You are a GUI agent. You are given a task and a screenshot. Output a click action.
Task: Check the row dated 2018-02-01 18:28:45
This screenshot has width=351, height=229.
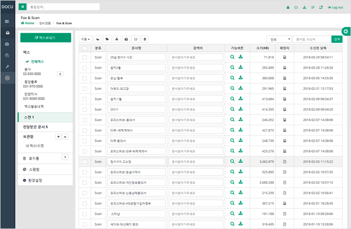84,204
